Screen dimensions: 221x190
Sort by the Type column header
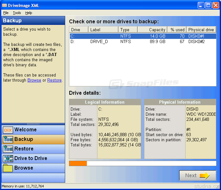pyautogui.click(x=128, y=30)
